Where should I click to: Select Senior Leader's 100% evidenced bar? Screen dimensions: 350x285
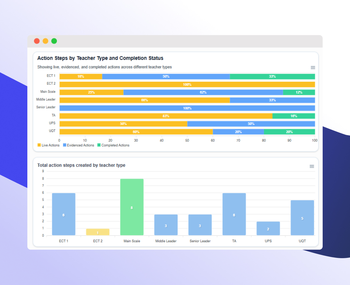[187, 108]
